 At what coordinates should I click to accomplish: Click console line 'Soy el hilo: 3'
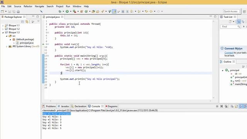click(x=52, y=122)
